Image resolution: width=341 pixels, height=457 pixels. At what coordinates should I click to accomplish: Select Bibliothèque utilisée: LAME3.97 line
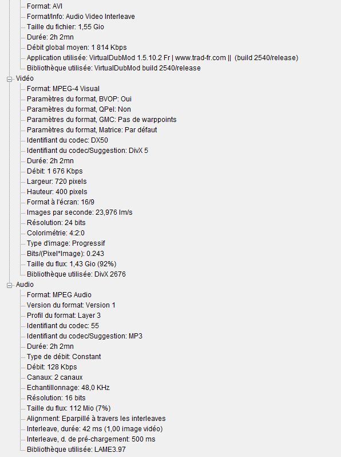point(76,450)
